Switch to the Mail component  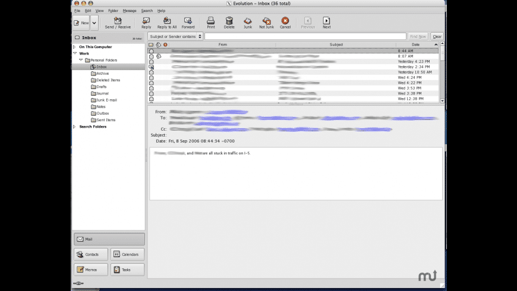(x=109, y=239)
